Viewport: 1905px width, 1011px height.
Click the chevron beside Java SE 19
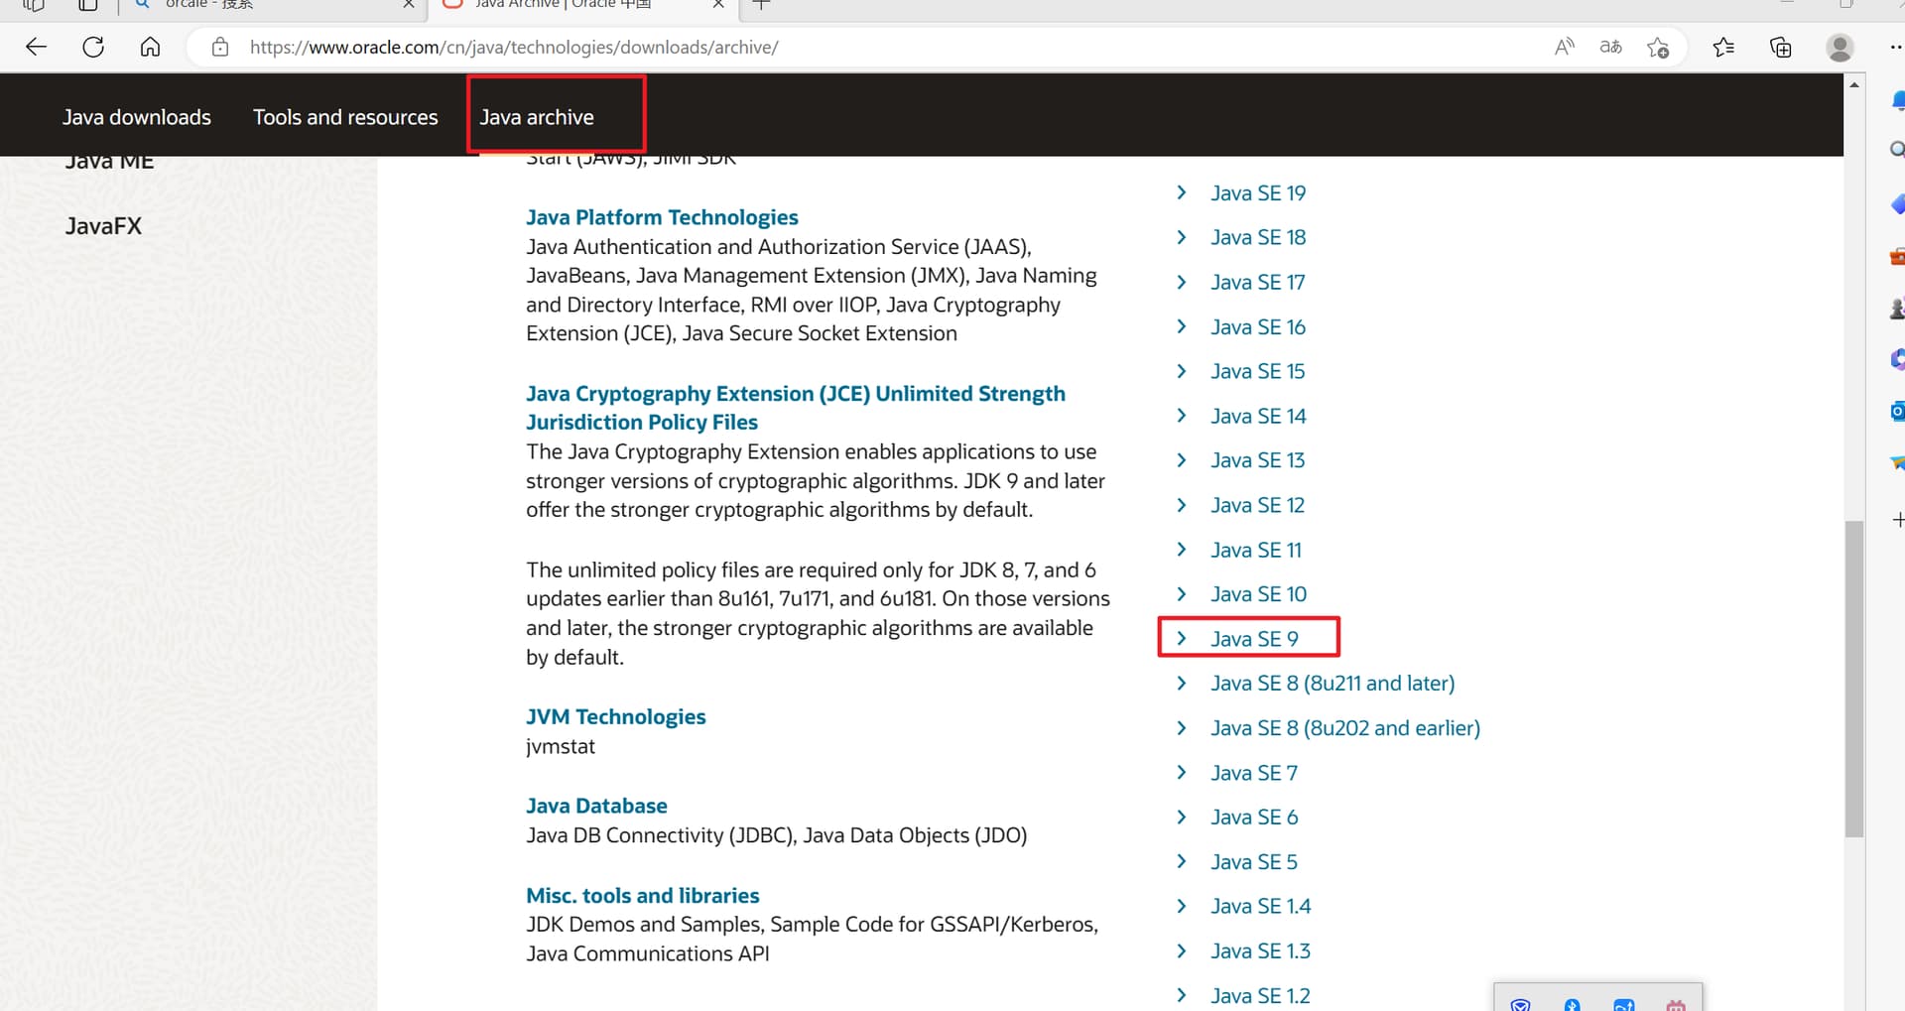pyautogui.click(x=1181, y=192)
